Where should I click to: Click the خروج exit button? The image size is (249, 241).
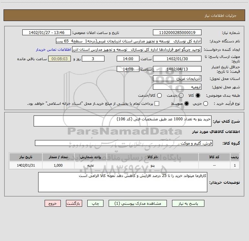click(53, 203)
